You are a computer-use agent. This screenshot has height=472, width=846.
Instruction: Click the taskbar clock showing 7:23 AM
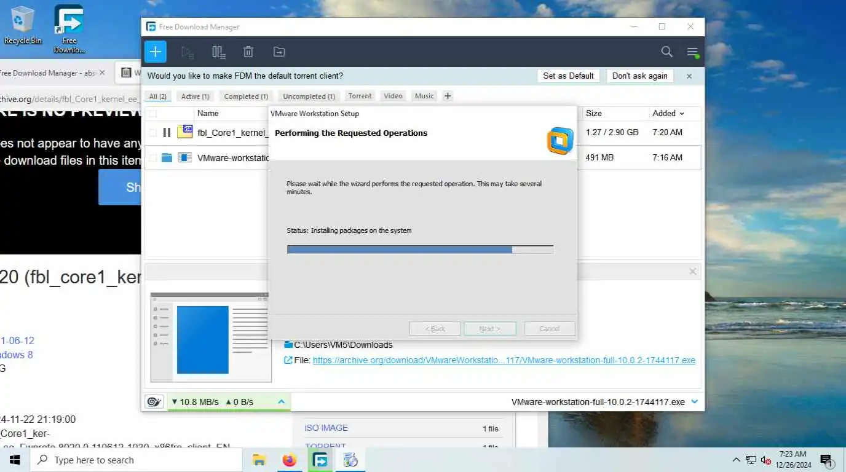[x=792, y=460]
